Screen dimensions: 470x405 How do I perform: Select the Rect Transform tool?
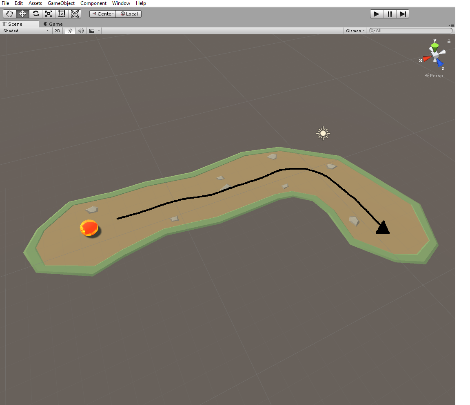click(62, 13)
